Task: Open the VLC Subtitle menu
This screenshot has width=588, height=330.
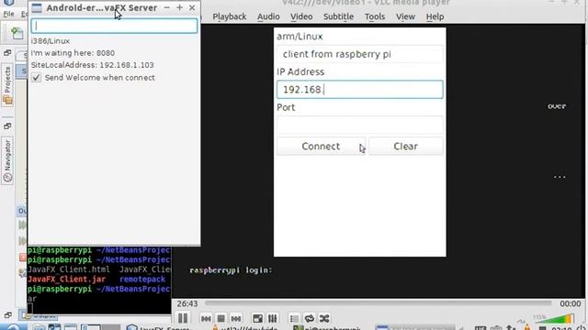Action: click(338, 16)
